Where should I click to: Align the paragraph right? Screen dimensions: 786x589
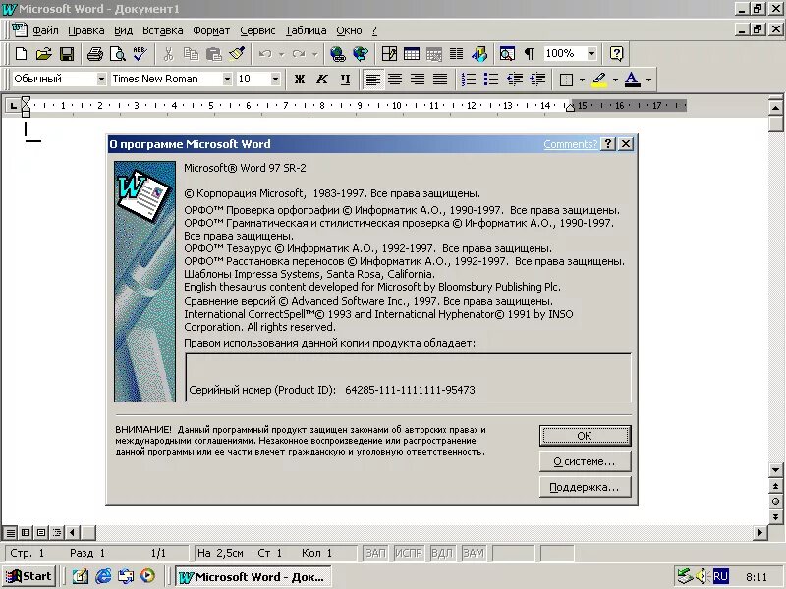(418, 80)
